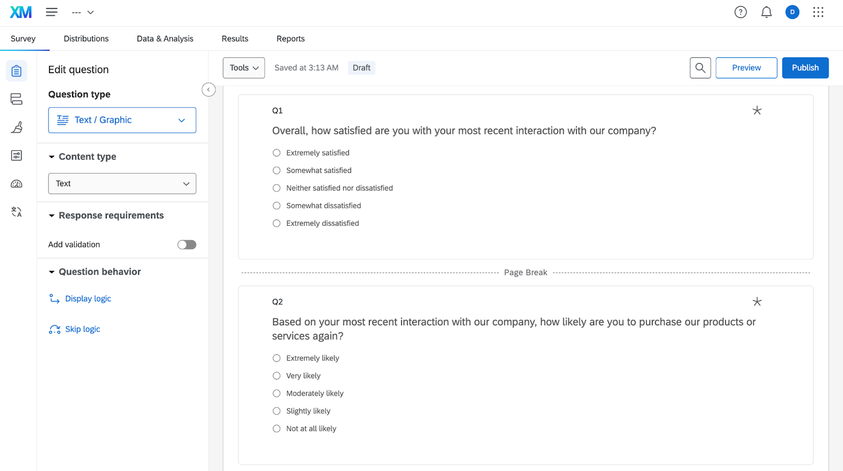Select the Very likely radio option

pos(277,376)
